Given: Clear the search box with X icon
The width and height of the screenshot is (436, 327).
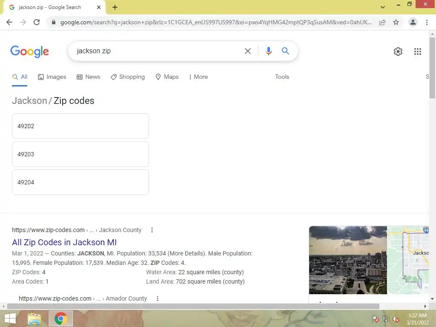Looking at the screenshot, I should [247, 51].
